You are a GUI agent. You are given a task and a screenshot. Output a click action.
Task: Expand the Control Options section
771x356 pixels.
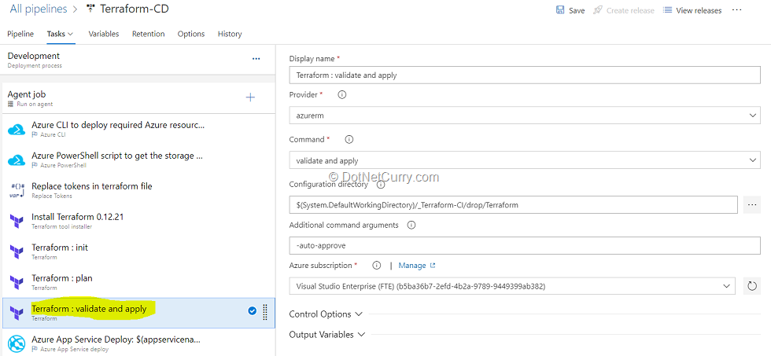(326, 314)
